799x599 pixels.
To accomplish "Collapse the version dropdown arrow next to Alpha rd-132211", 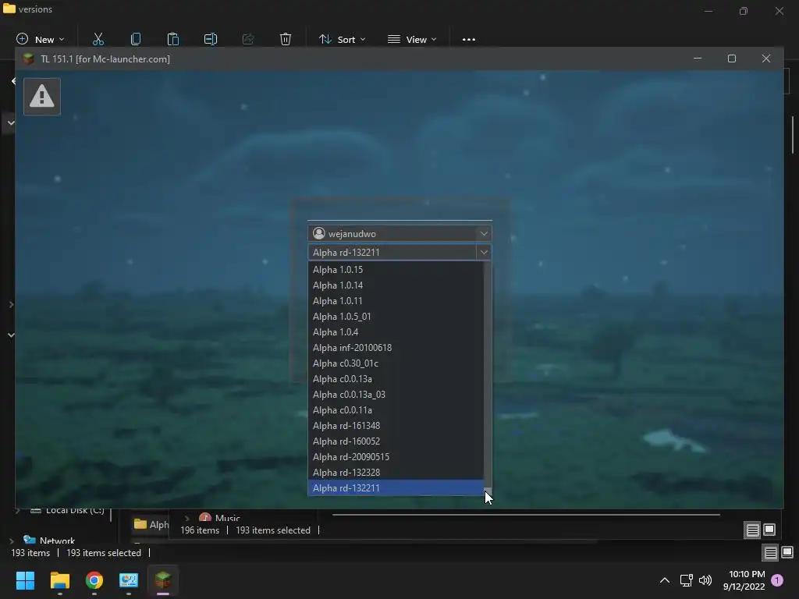I will (x=484, y=252).
